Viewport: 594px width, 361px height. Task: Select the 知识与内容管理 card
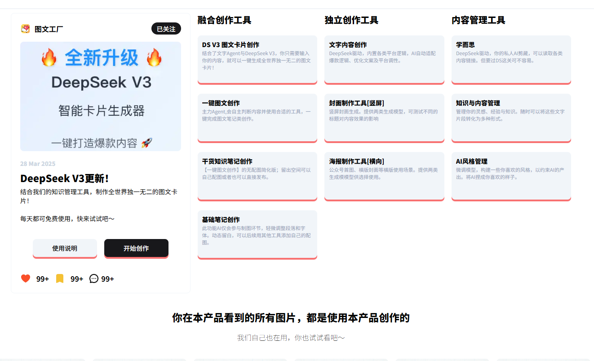point(511,117)
